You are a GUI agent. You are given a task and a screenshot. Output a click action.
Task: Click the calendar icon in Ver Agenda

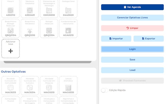(x=125, y=7)
